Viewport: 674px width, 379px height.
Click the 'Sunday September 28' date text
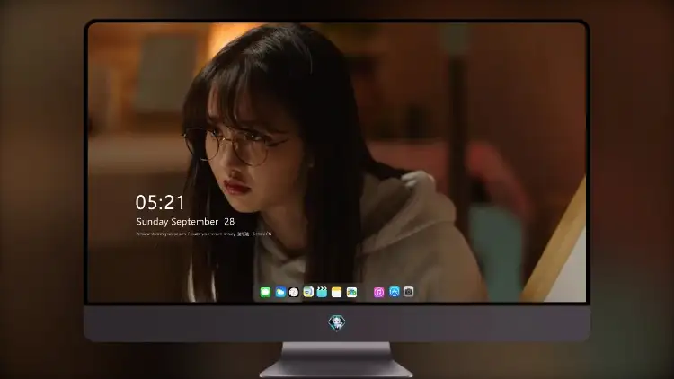(x=185, y=222)
